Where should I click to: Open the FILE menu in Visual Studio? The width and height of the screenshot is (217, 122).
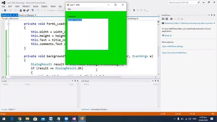click(x=3, y=6)
